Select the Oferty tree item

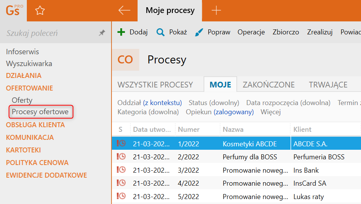pos(22,100)
